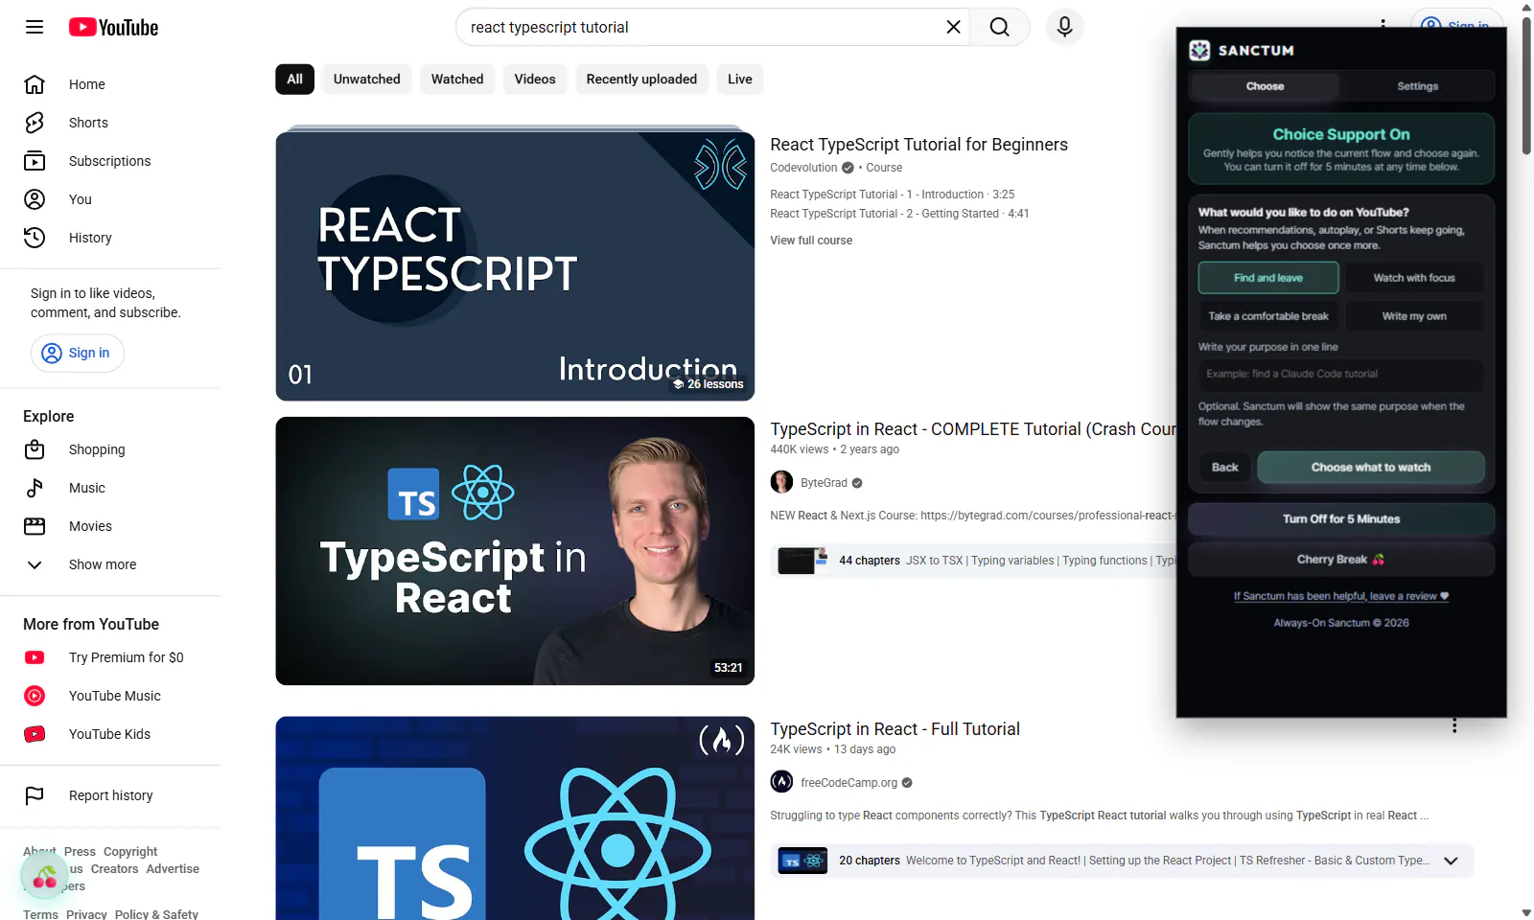
Task: Click the Sanctum logo in the panel header
Action: tap(1199, 50)
